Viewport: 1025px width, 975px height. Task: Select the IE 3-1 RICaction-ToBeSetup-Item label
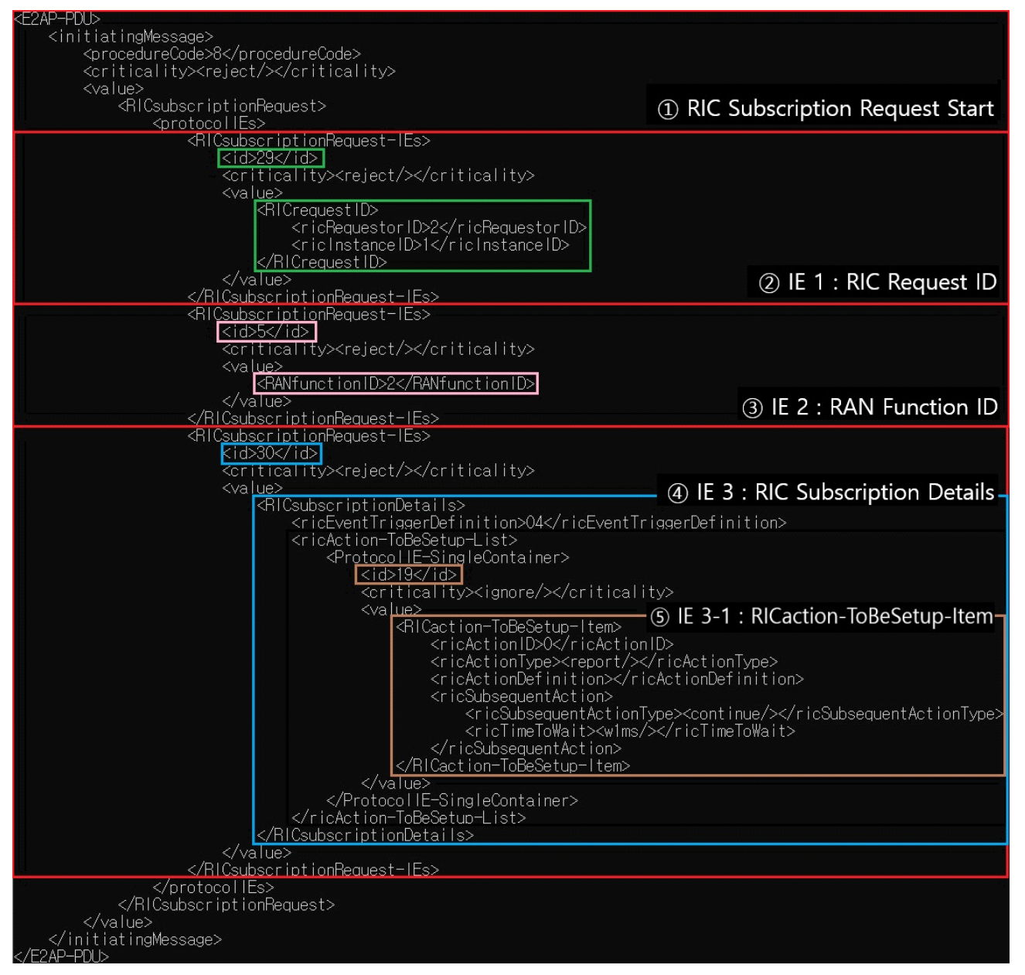(x=821, y=616)
